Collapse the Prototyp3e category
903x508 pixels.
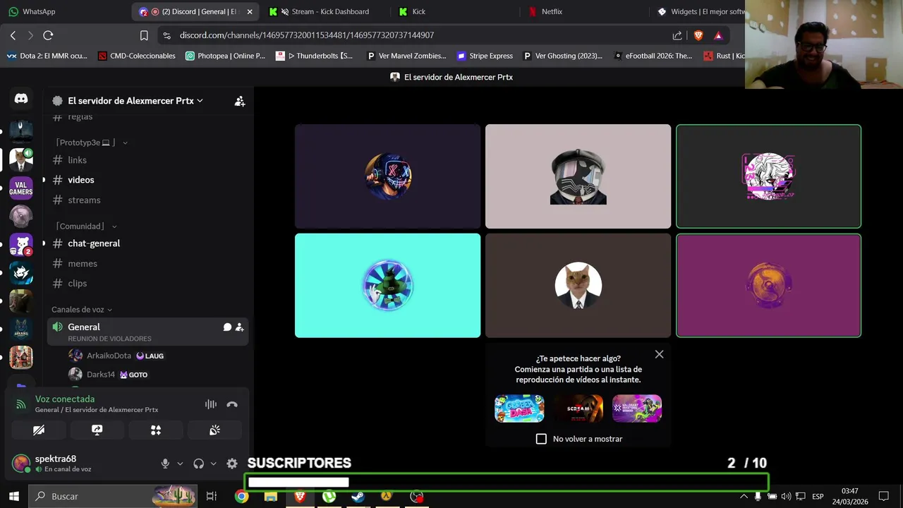click(92, 143)
